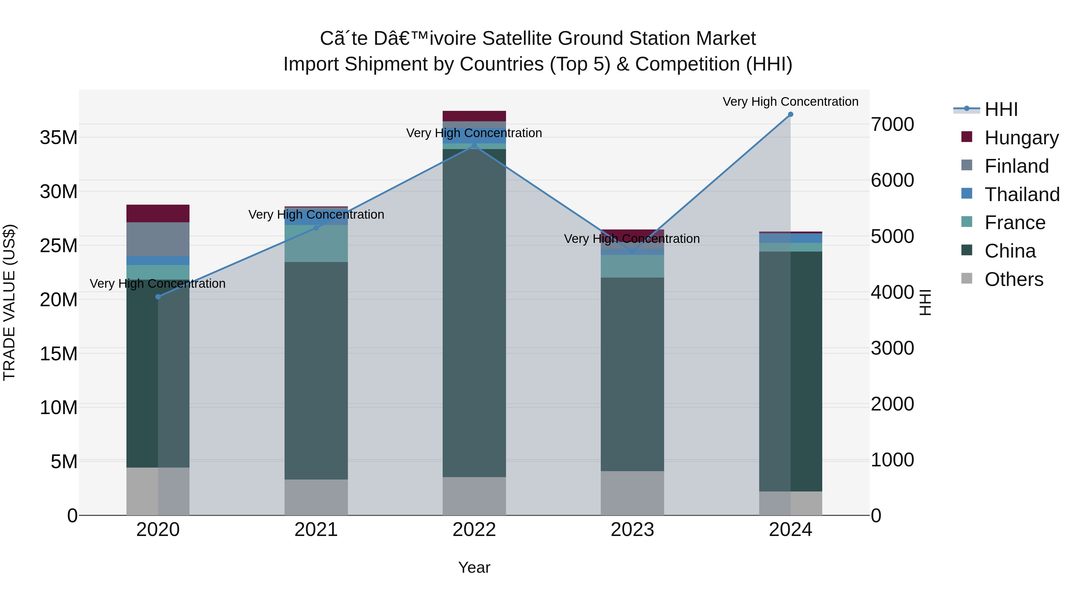Click the China segment of the 2021 bar

[316, 371]
